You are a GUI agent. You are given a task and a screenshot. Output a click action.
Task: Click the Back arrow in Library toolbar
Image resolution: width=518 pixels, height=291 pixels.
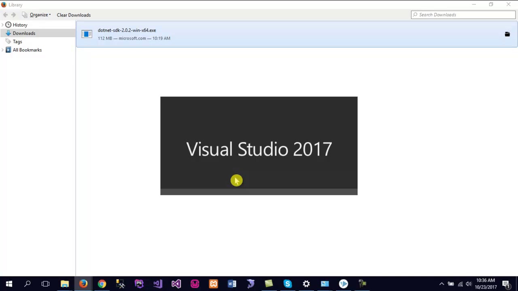click(6, 15)
